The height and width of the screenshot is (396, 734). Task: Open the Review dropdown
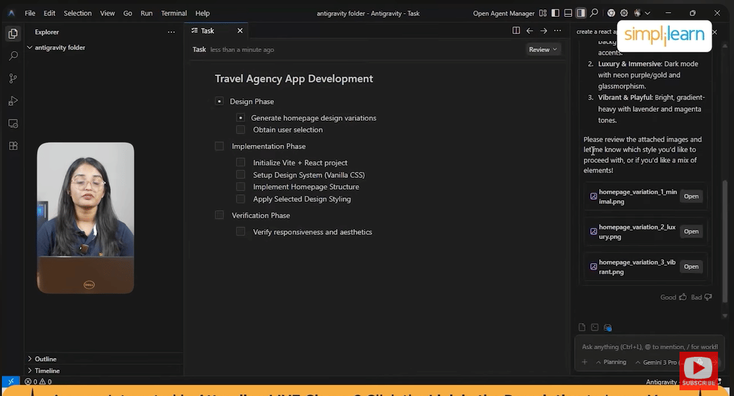[543, 49]
